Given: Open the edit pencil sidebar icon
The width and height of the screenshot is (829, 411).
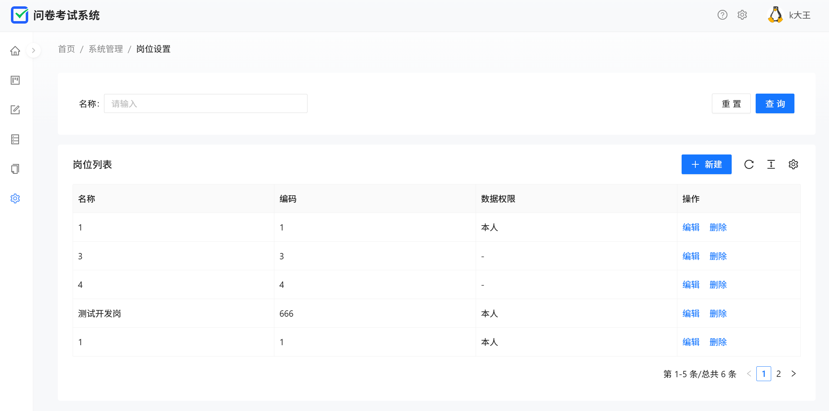Looking at the screenshot, I should (15, 110).
